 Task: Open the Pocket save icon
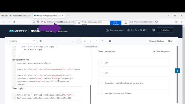[176, 22]
